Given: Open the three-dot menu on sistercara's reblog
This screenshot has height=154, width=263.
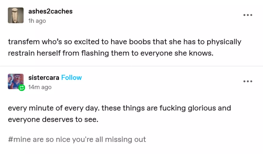Looking at the screenshot, I should (248, 81).
